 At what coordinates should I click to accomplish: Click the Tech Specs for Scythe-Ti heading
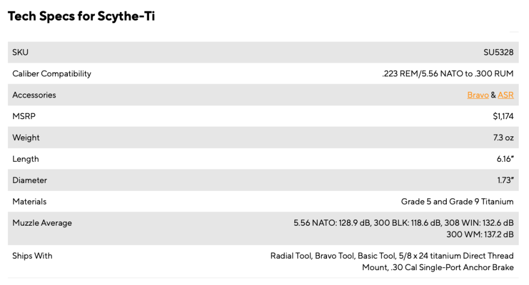[x=81, y=16]
